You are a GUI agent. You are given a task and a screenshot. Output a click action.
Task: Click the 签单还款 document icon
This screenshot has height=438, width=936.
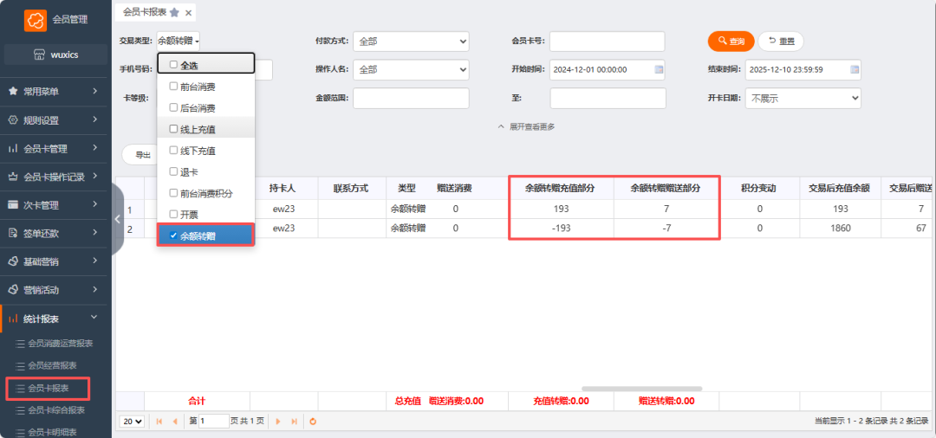[x=12, y=234]
